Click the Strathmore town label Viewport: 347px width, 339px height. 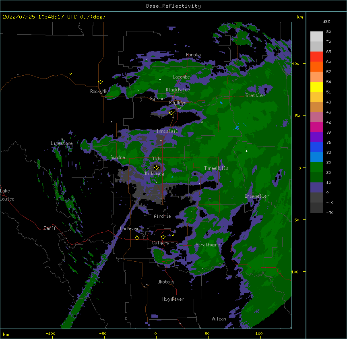(208, 245)
